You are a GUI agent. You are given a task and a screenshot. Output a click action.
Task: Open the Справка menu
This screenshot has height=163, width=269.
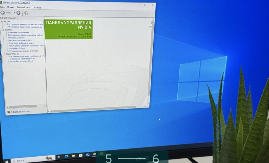pos(37,8)
